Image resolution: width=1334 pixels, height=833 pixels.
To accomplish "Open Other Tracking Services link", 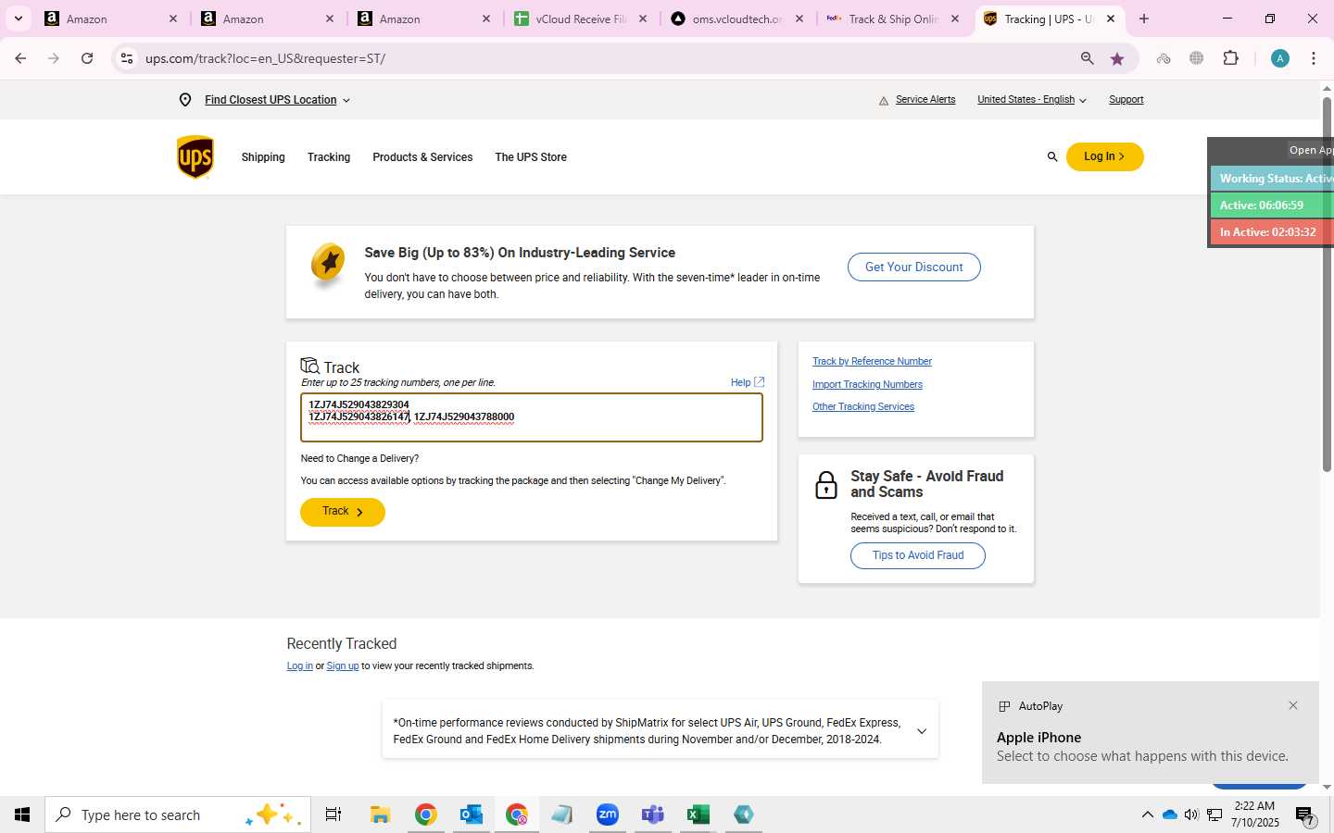I will [863, 406].
